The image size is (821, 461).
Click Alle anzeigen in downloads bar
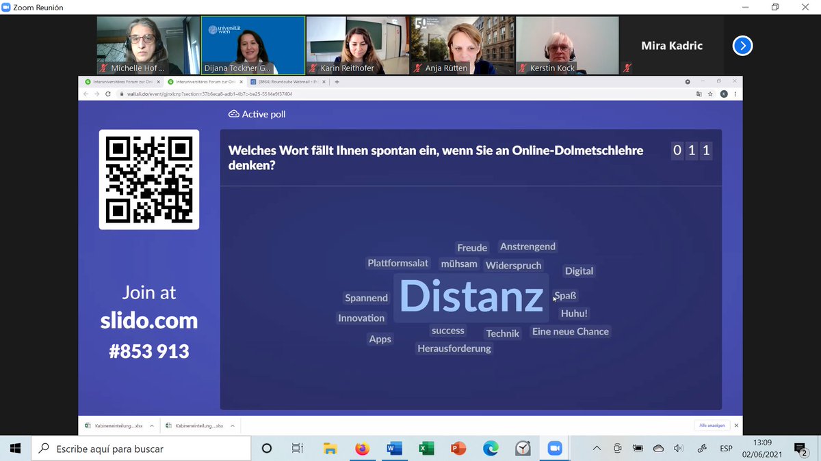pyautogui.click(x=712, y=425)
